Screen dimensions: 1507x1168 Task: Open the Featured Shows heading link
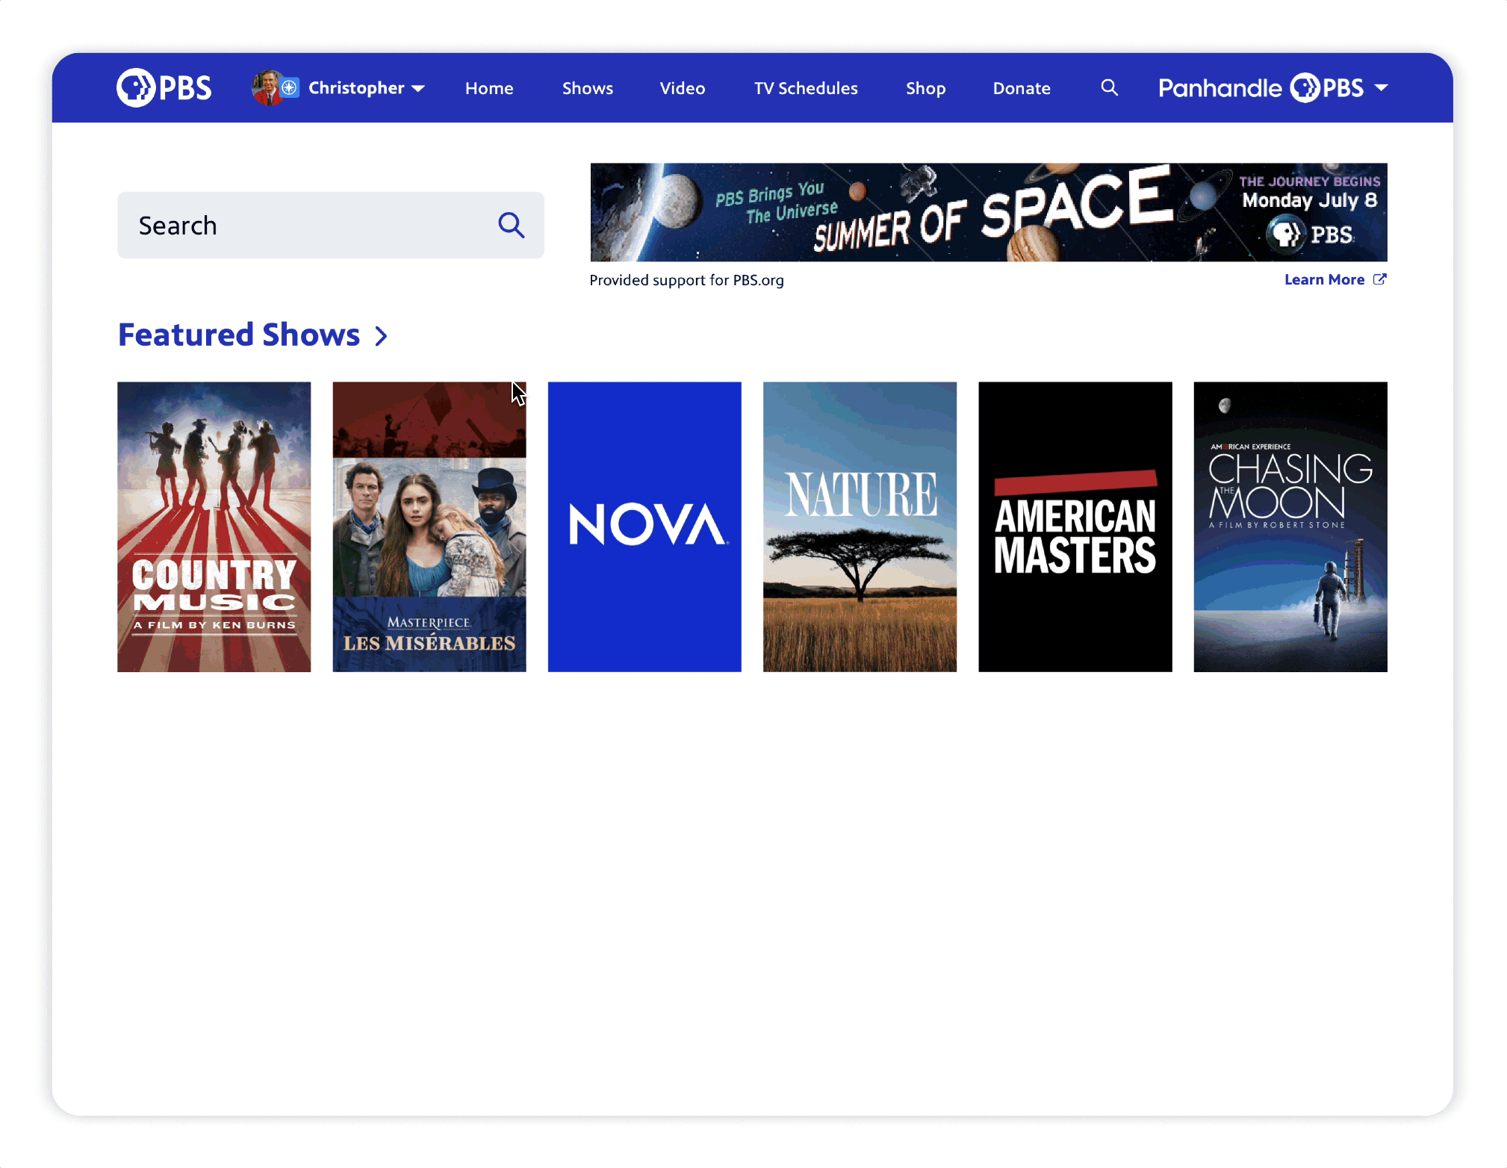[239, 335]
